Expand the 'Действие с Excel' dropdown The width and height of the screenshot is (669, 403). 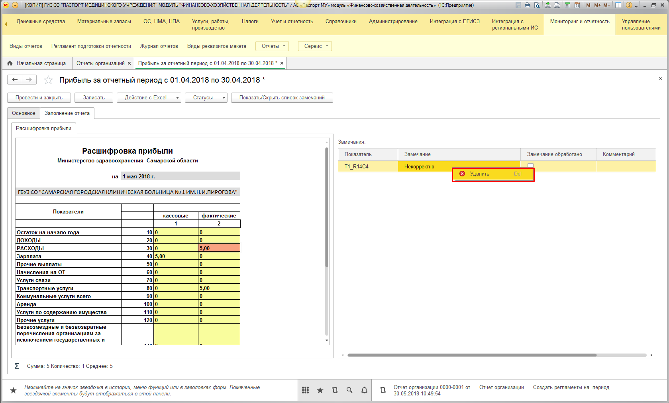pyautogui.click(x=149, y=98)
